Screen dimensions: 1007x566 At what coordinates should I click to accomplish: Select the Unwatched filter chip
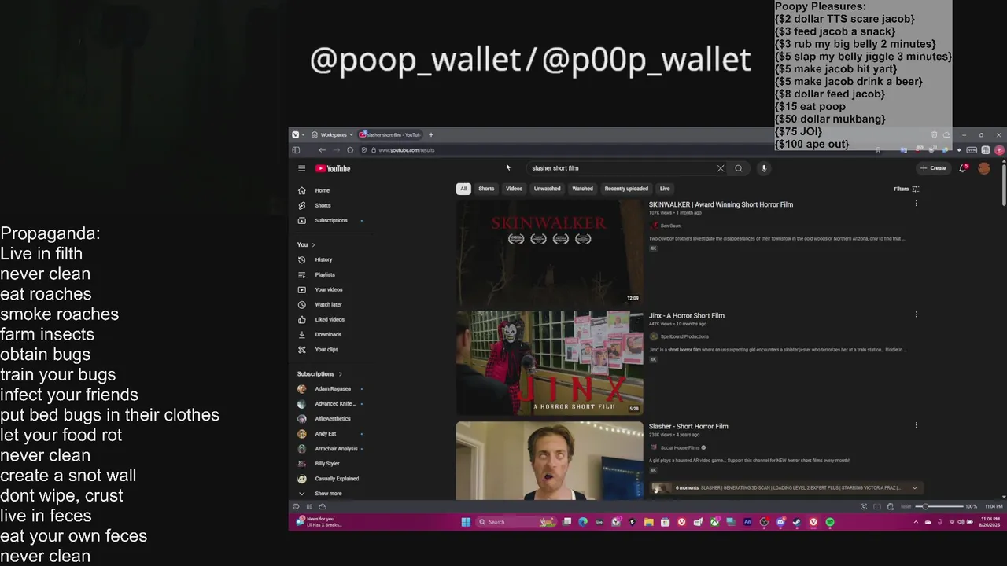click(548, 189)
